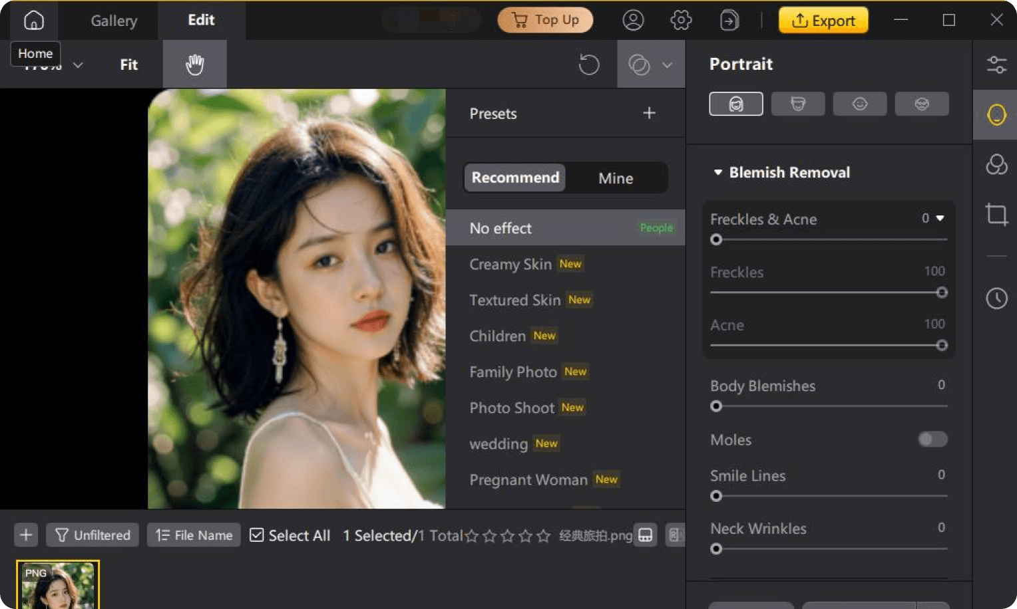The height and width of the screenshot is (609, 1017).
Task: Activate the Hand pan tool
Action: [x=194, y=64]
